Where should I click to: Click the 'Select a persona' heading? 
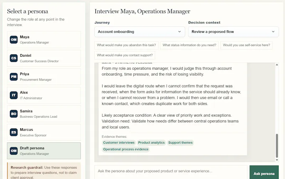[27, 11]
